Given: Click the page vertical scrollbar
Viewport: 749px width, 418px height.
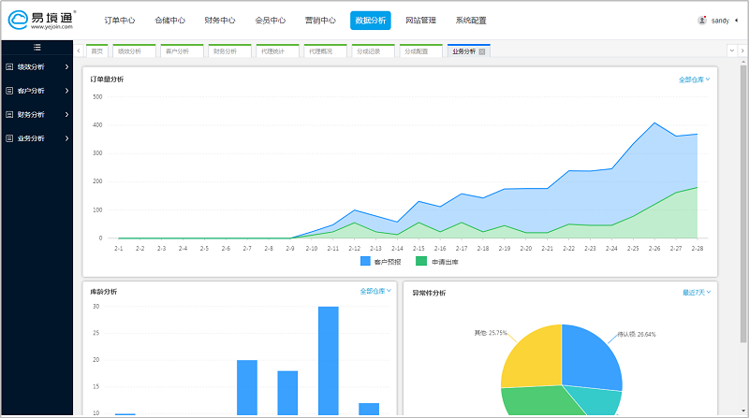Looking at the screenshot, I should click(x=743, y=187).
